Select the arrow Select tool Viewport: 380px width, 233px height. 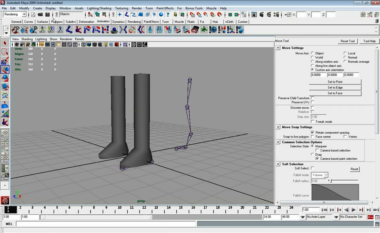click(x=5, y=43)
